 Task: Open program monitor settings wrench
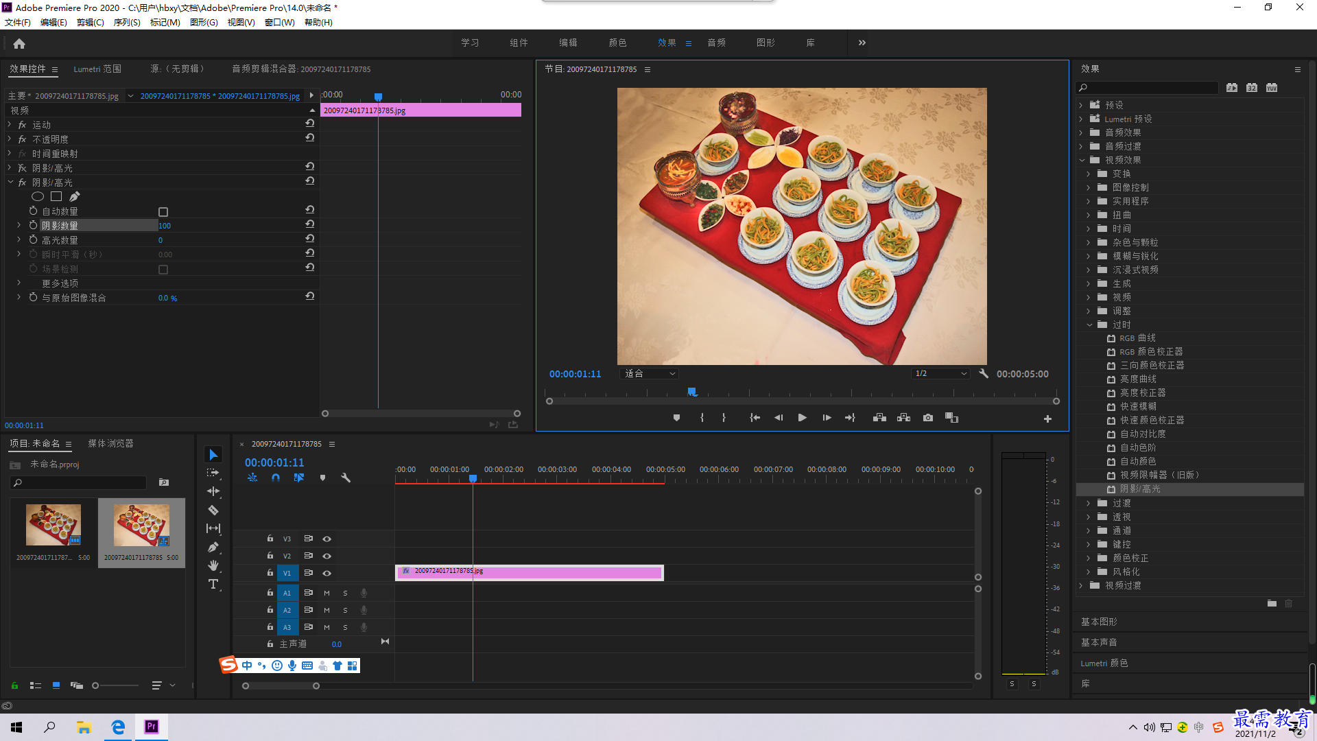pos(984,373)
